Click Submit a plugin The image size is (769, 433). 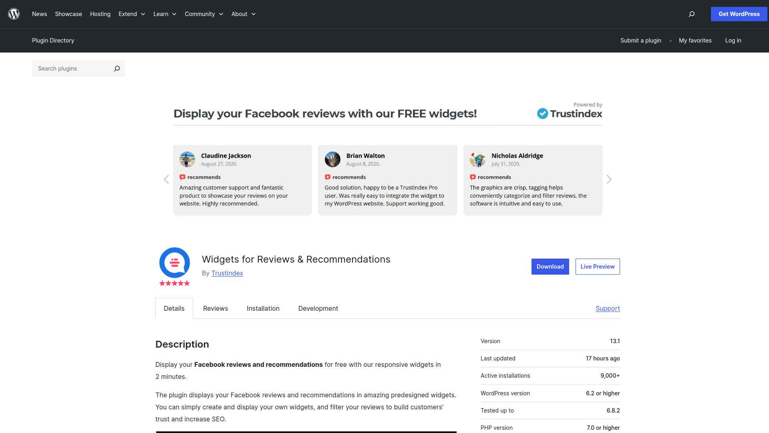[641, 40]
